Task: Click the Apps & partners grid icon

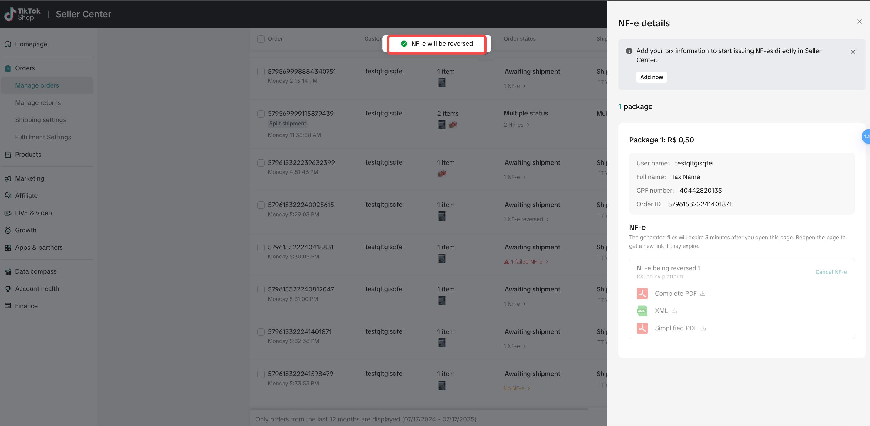Action: pos(8,248)
